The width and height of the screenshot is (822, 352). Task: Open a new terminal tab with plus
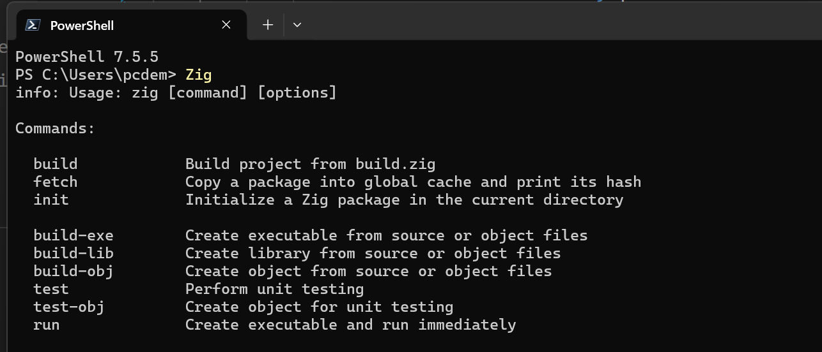point(268,25)
